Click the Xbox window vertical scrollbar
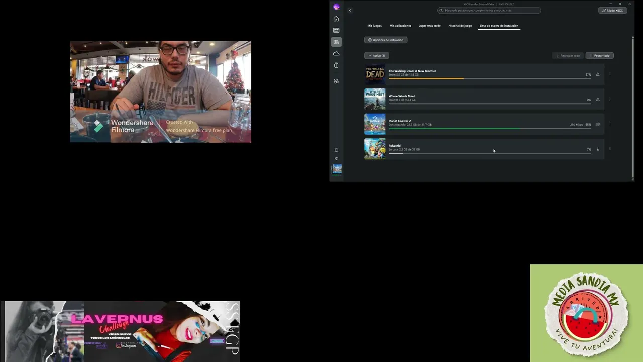Screen dimensions: 643x362 pos(633,108)
